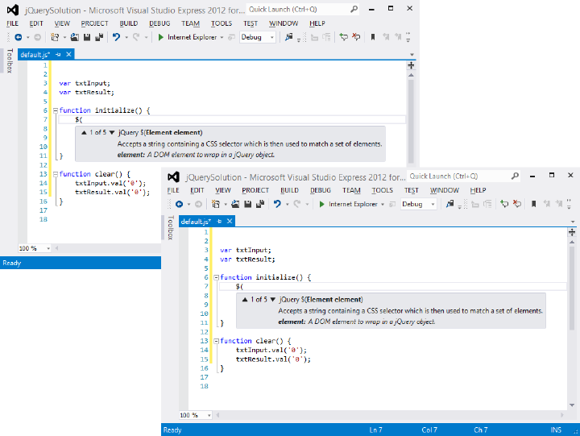Start debugging with green arrow in back window
Image resolution: width=580 pixels, height=436 pixels.
(161, 37)
